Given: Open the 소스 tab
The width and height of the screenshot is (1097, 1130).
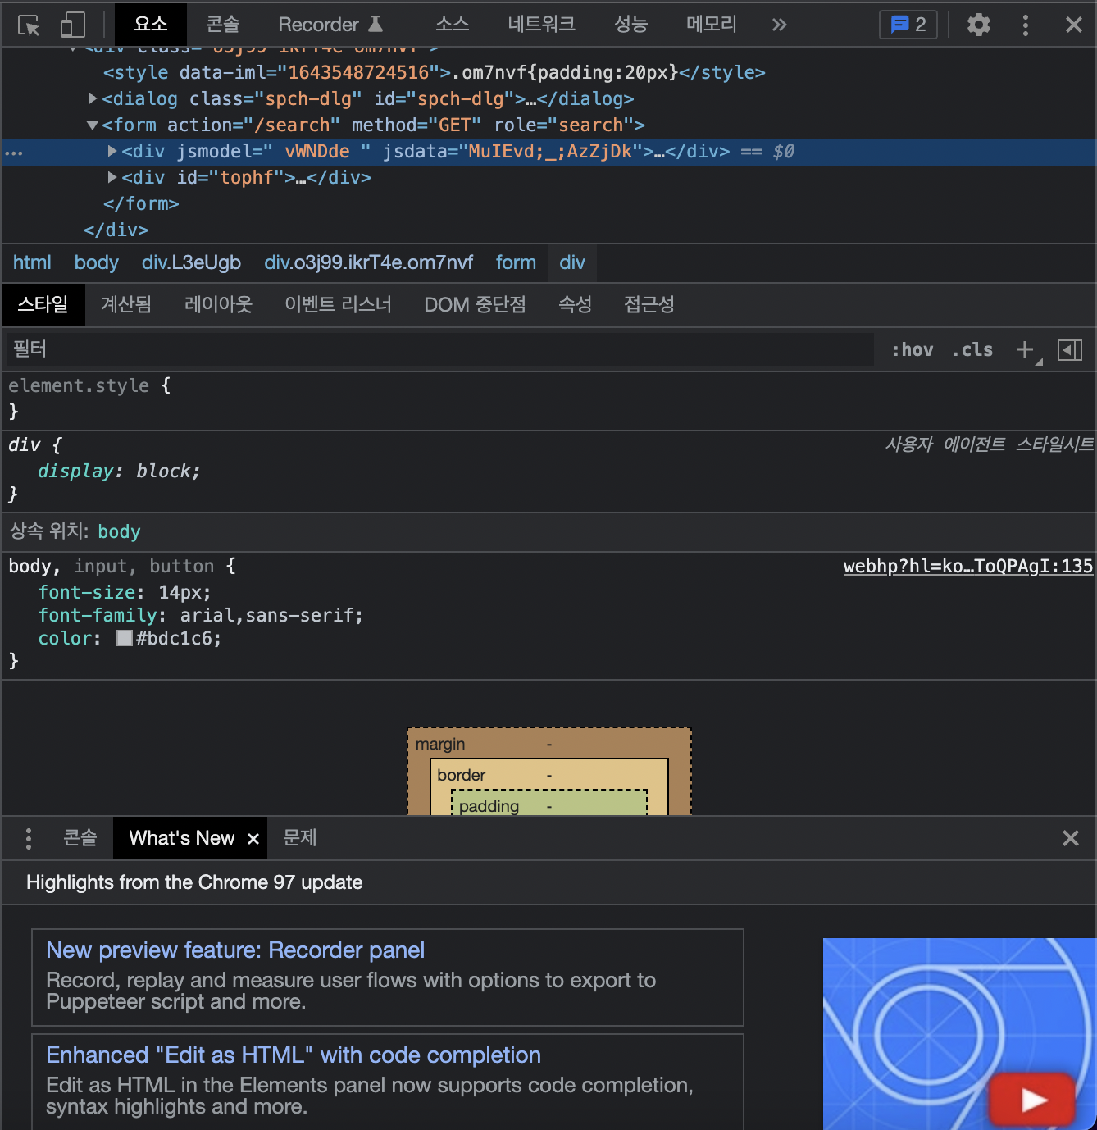Looking at the screenshot, I should click(452, 25).
